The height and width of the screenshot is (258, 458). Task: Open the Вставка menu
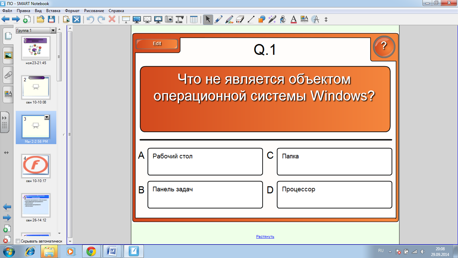53,11
